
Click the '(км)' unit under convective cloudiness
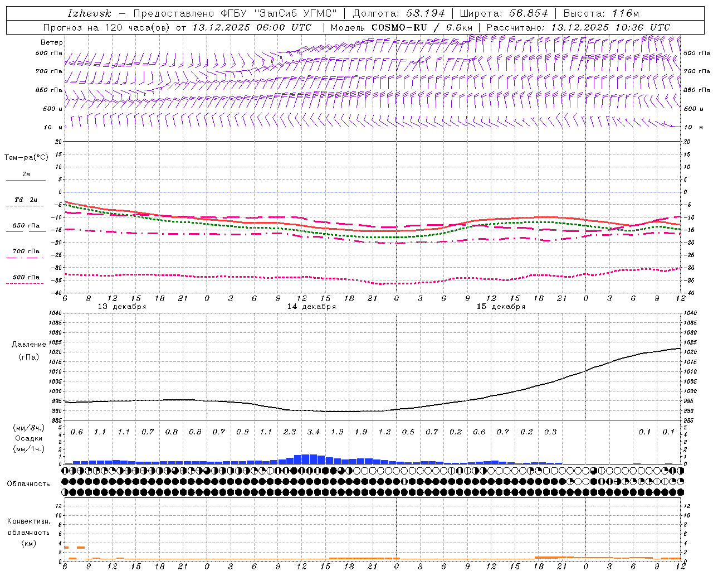coord(28,543)
